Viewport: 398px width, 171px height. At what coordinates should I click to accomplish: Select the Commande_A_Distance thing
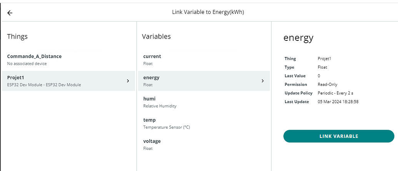tap(34, 59)
